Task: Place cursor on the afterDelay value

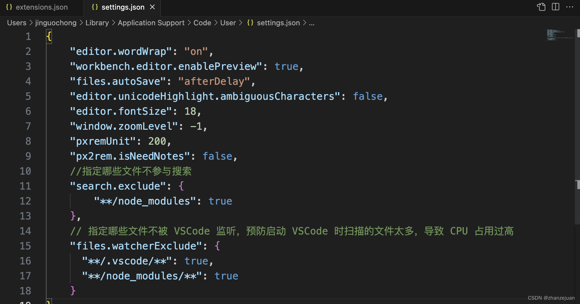Action: [x=214, y=81]
